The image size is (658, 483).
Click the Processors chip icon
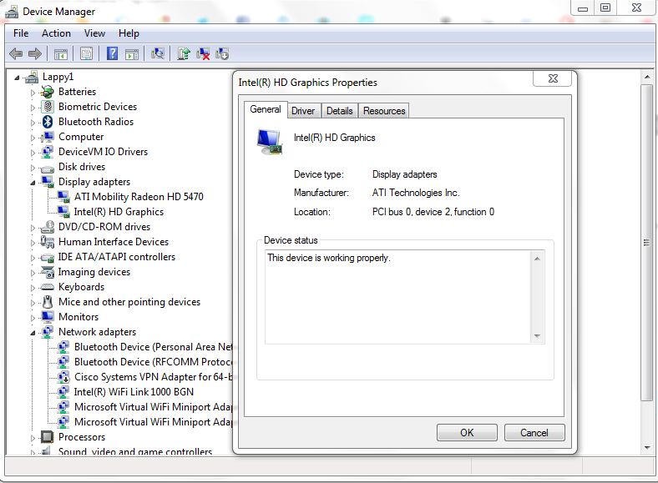48,437
